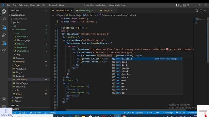
Task: Open the customize layout icon
Action: point(188,5)
